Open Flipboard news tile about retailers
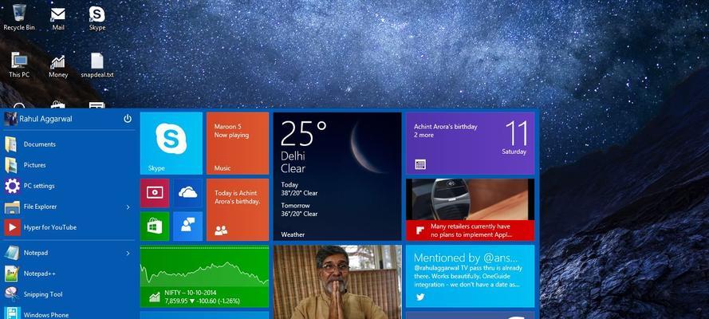The width and height of the screenshot is (709, 319). [x=470, y=210]
